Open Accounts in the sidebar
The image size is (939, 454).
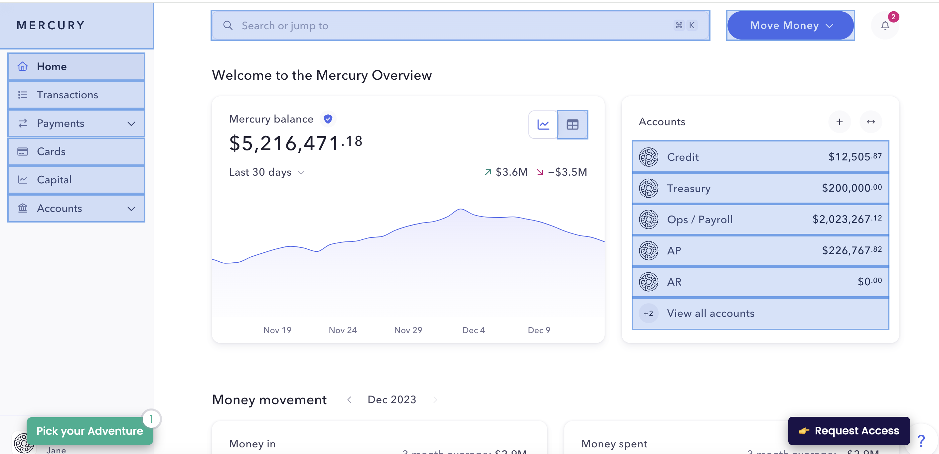(76, 208)
